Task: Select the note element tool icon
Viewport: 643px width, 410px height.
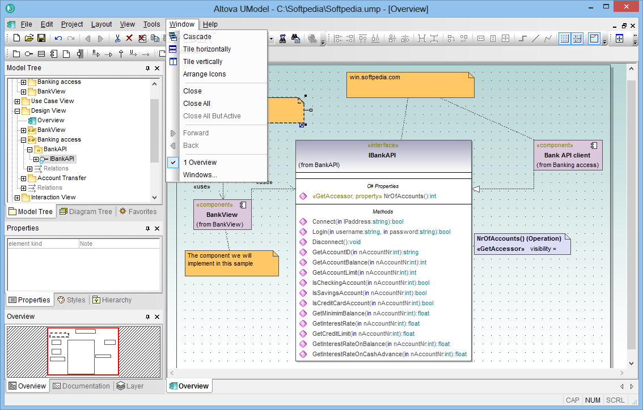Action: [66, 54]
